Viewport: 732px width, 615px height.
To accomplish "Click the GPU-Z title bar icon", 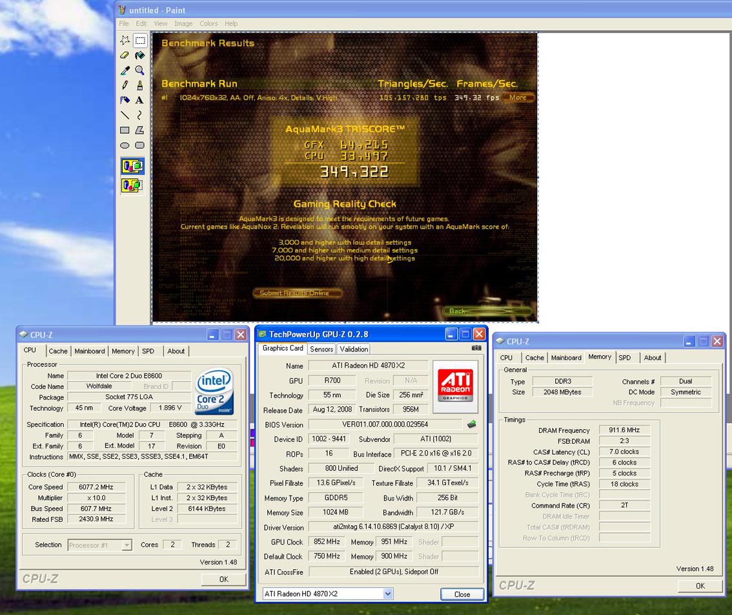I will [x=262, y=334].
